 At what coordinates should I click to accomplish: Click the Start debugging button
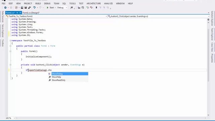(50, 8)
